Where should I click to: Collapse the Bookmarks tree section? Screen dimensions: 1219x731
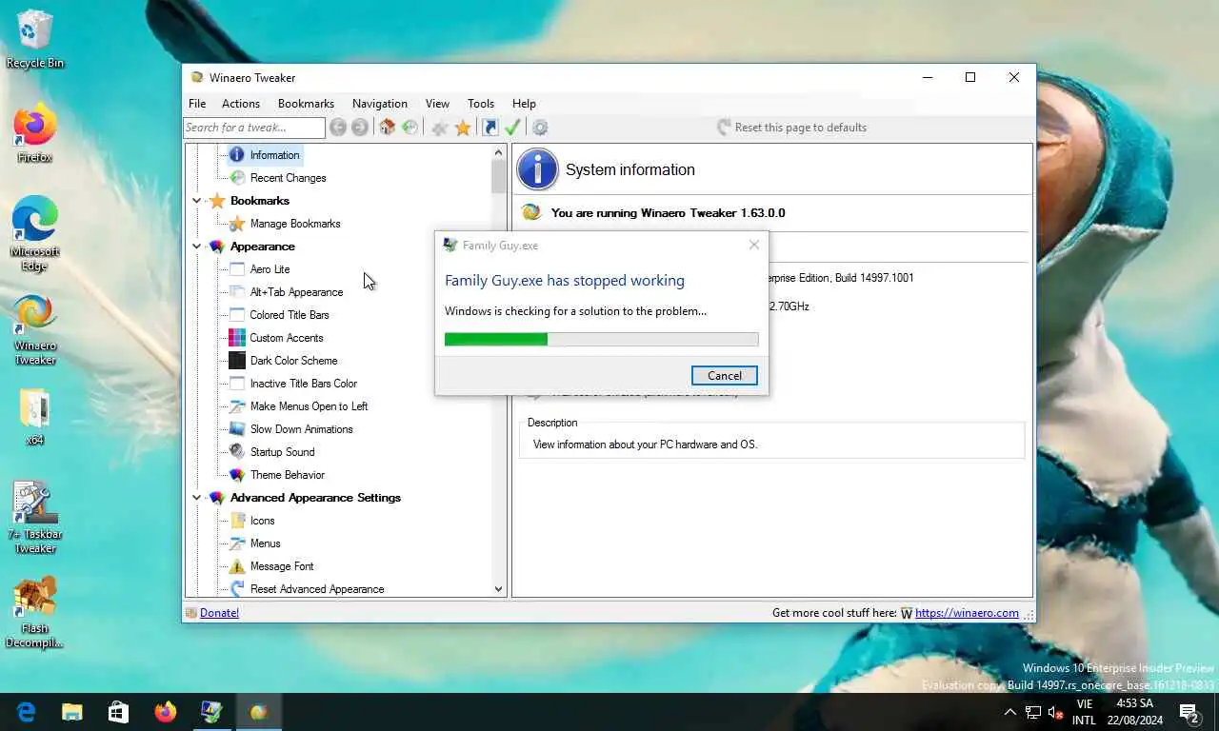pos(197,201)
